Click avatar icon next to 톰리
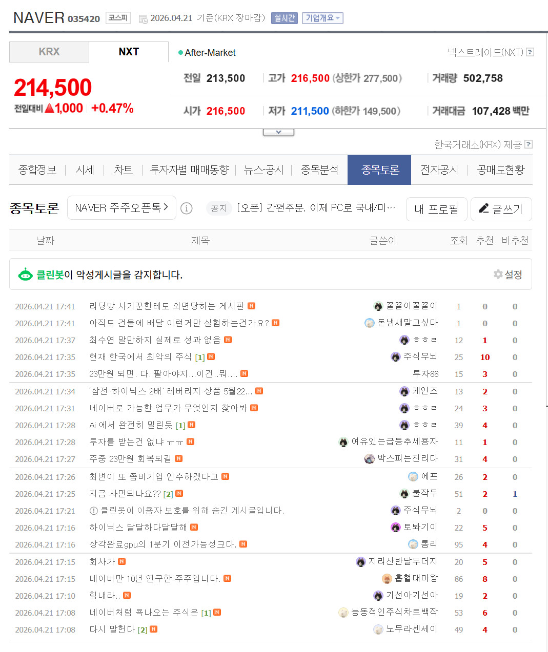 click(413, 544)
